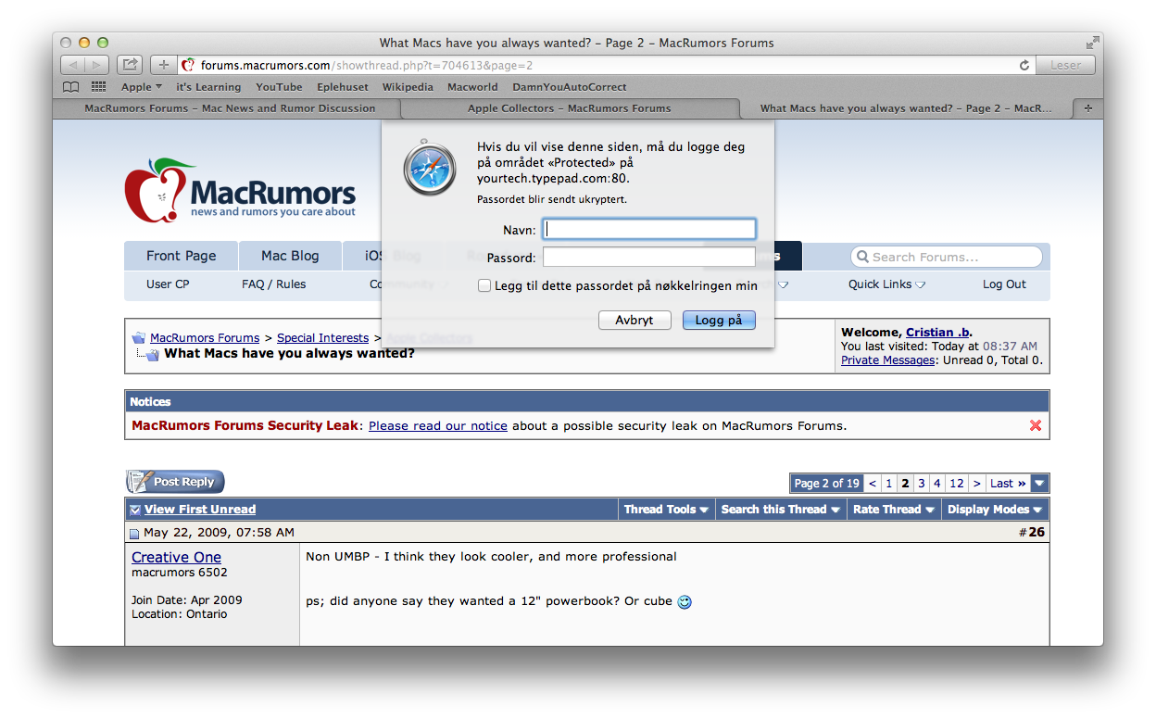Open the Display Modes dropdown
Viewport: 1156px width, 719px height.
pos(995,510)
